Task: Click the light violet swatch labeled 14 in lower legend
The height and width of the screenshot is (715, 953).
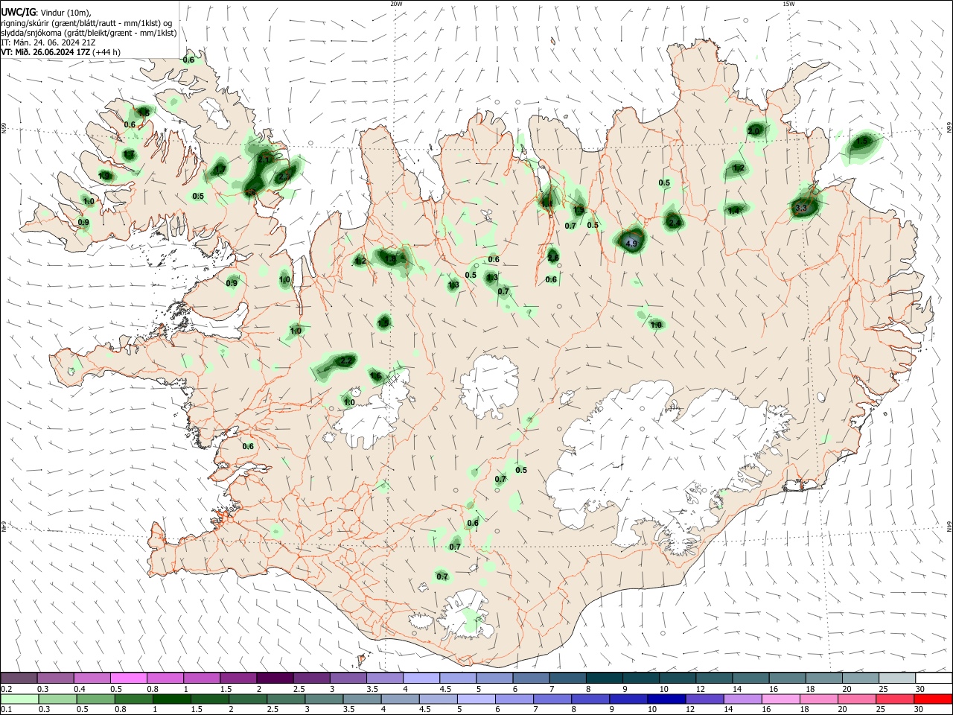Action: (x=741, y=699)
